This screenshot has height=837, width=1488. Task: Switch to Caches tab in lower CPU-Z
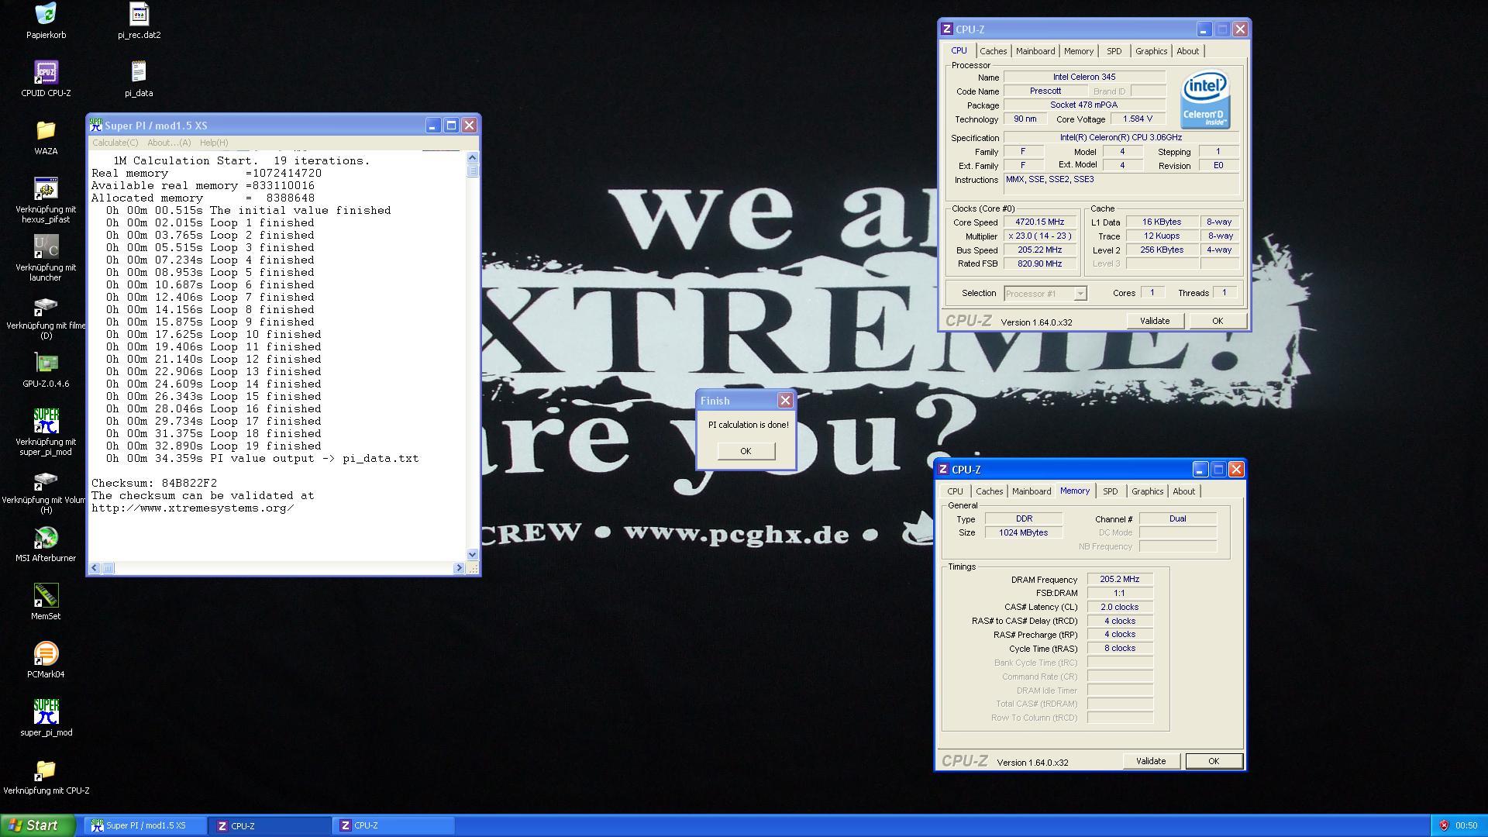pos(989,491)
